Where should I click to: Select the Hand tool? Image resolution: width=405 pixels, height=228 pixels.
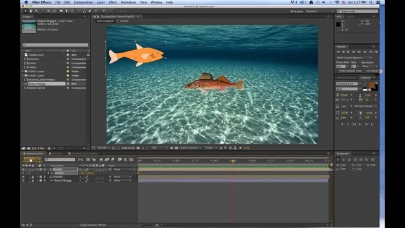tap(31, 11)
